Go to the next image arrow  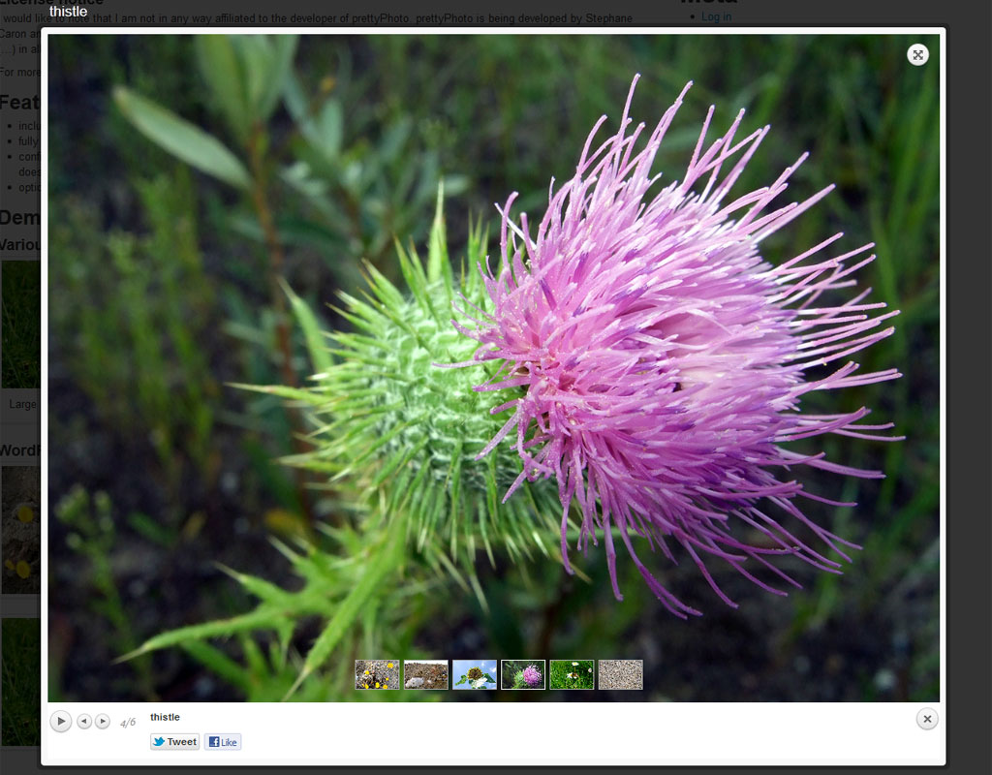pos(103,721)
